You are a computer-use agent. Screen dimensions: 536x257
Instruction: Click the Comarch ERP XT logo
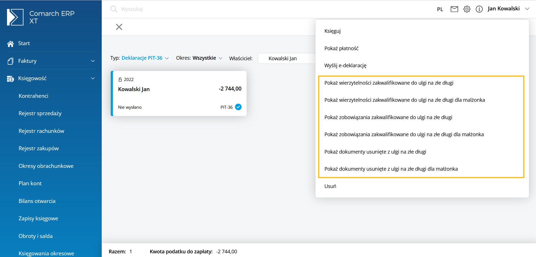point(15,17)
